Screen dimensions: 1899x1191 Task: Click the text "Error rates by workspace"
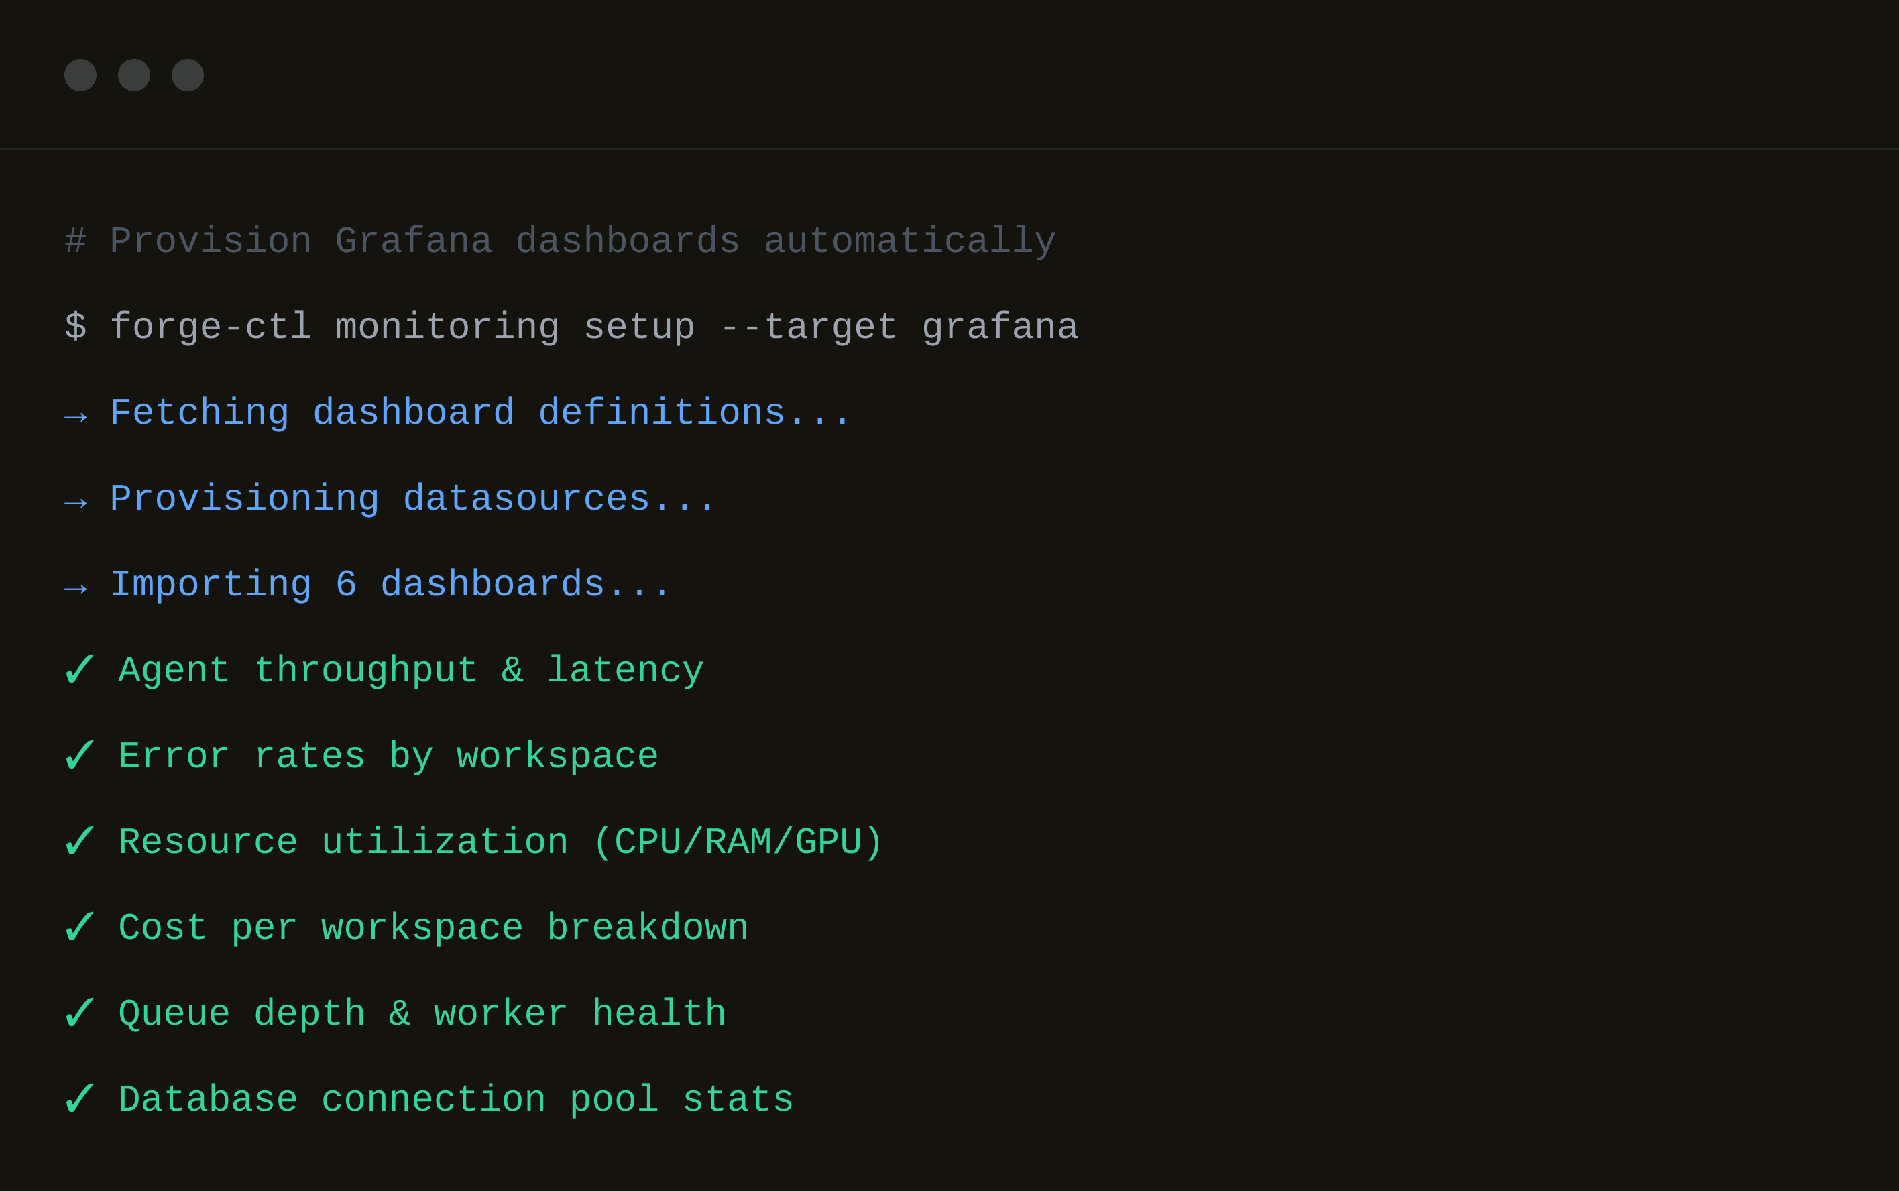(388, 756)
